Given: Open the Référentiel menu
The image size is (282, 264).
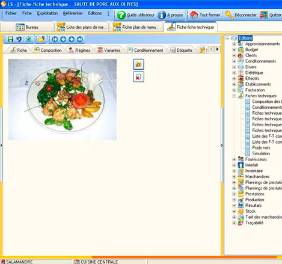Looking at the screenshot, I should [73, 13].
